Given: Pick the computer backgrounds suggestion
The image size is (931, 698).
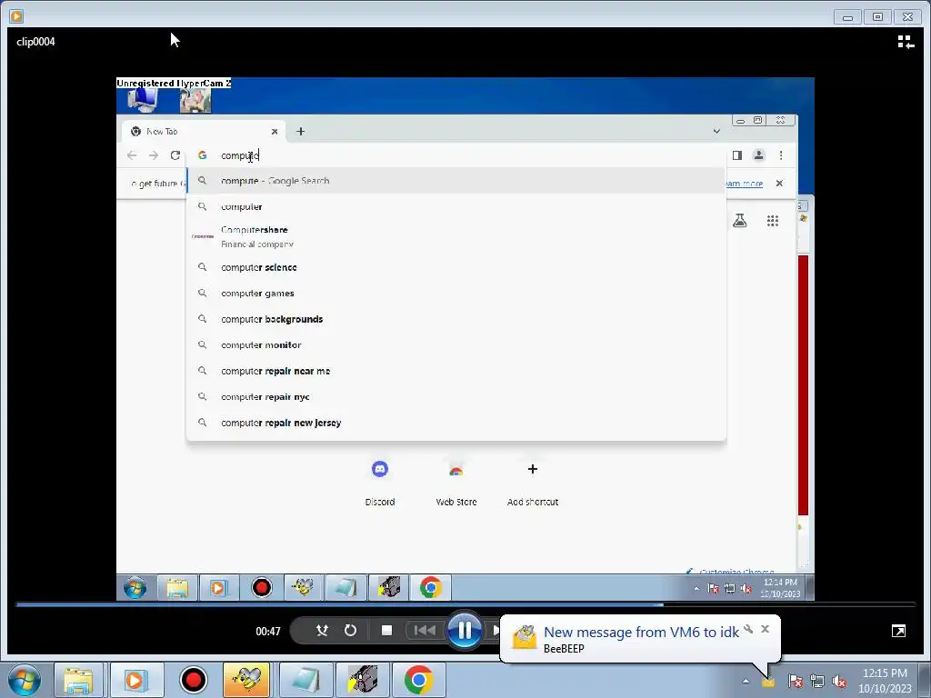Looking at the screenshot, I should coord(456,319).
